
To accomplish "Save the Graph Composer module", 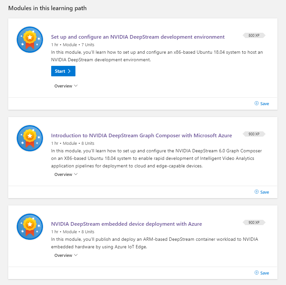I will tap(262, 192).
